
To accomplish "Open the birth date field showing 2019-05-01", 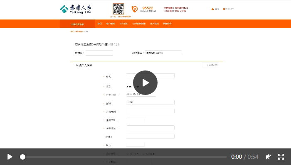I will coord(141,94).
